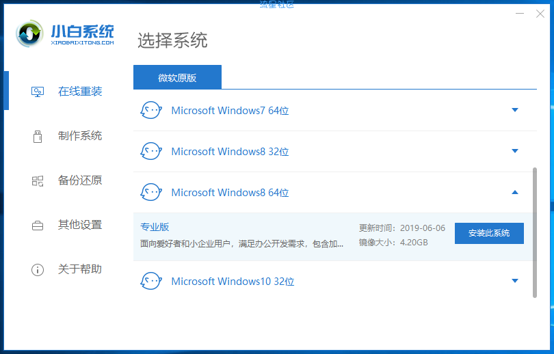The height and width of the screenshot is (354, 554).
Task: Expand the Windows8 32位 dropdown arrow
Action: (x=515, y=151)
